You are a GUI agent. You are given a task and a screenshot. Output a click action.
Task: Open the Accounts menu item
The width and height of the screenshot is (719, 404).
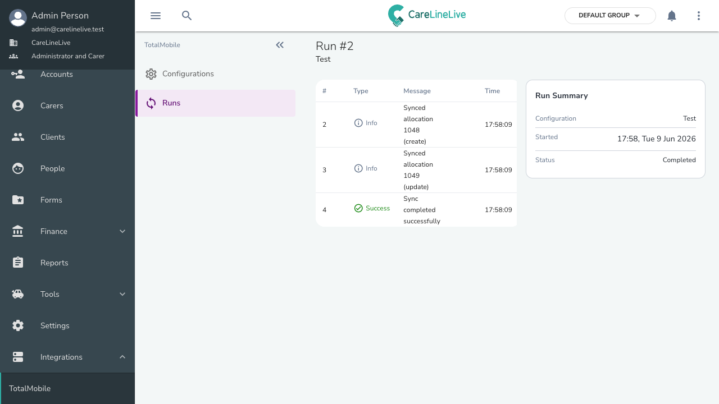point(67,74)
